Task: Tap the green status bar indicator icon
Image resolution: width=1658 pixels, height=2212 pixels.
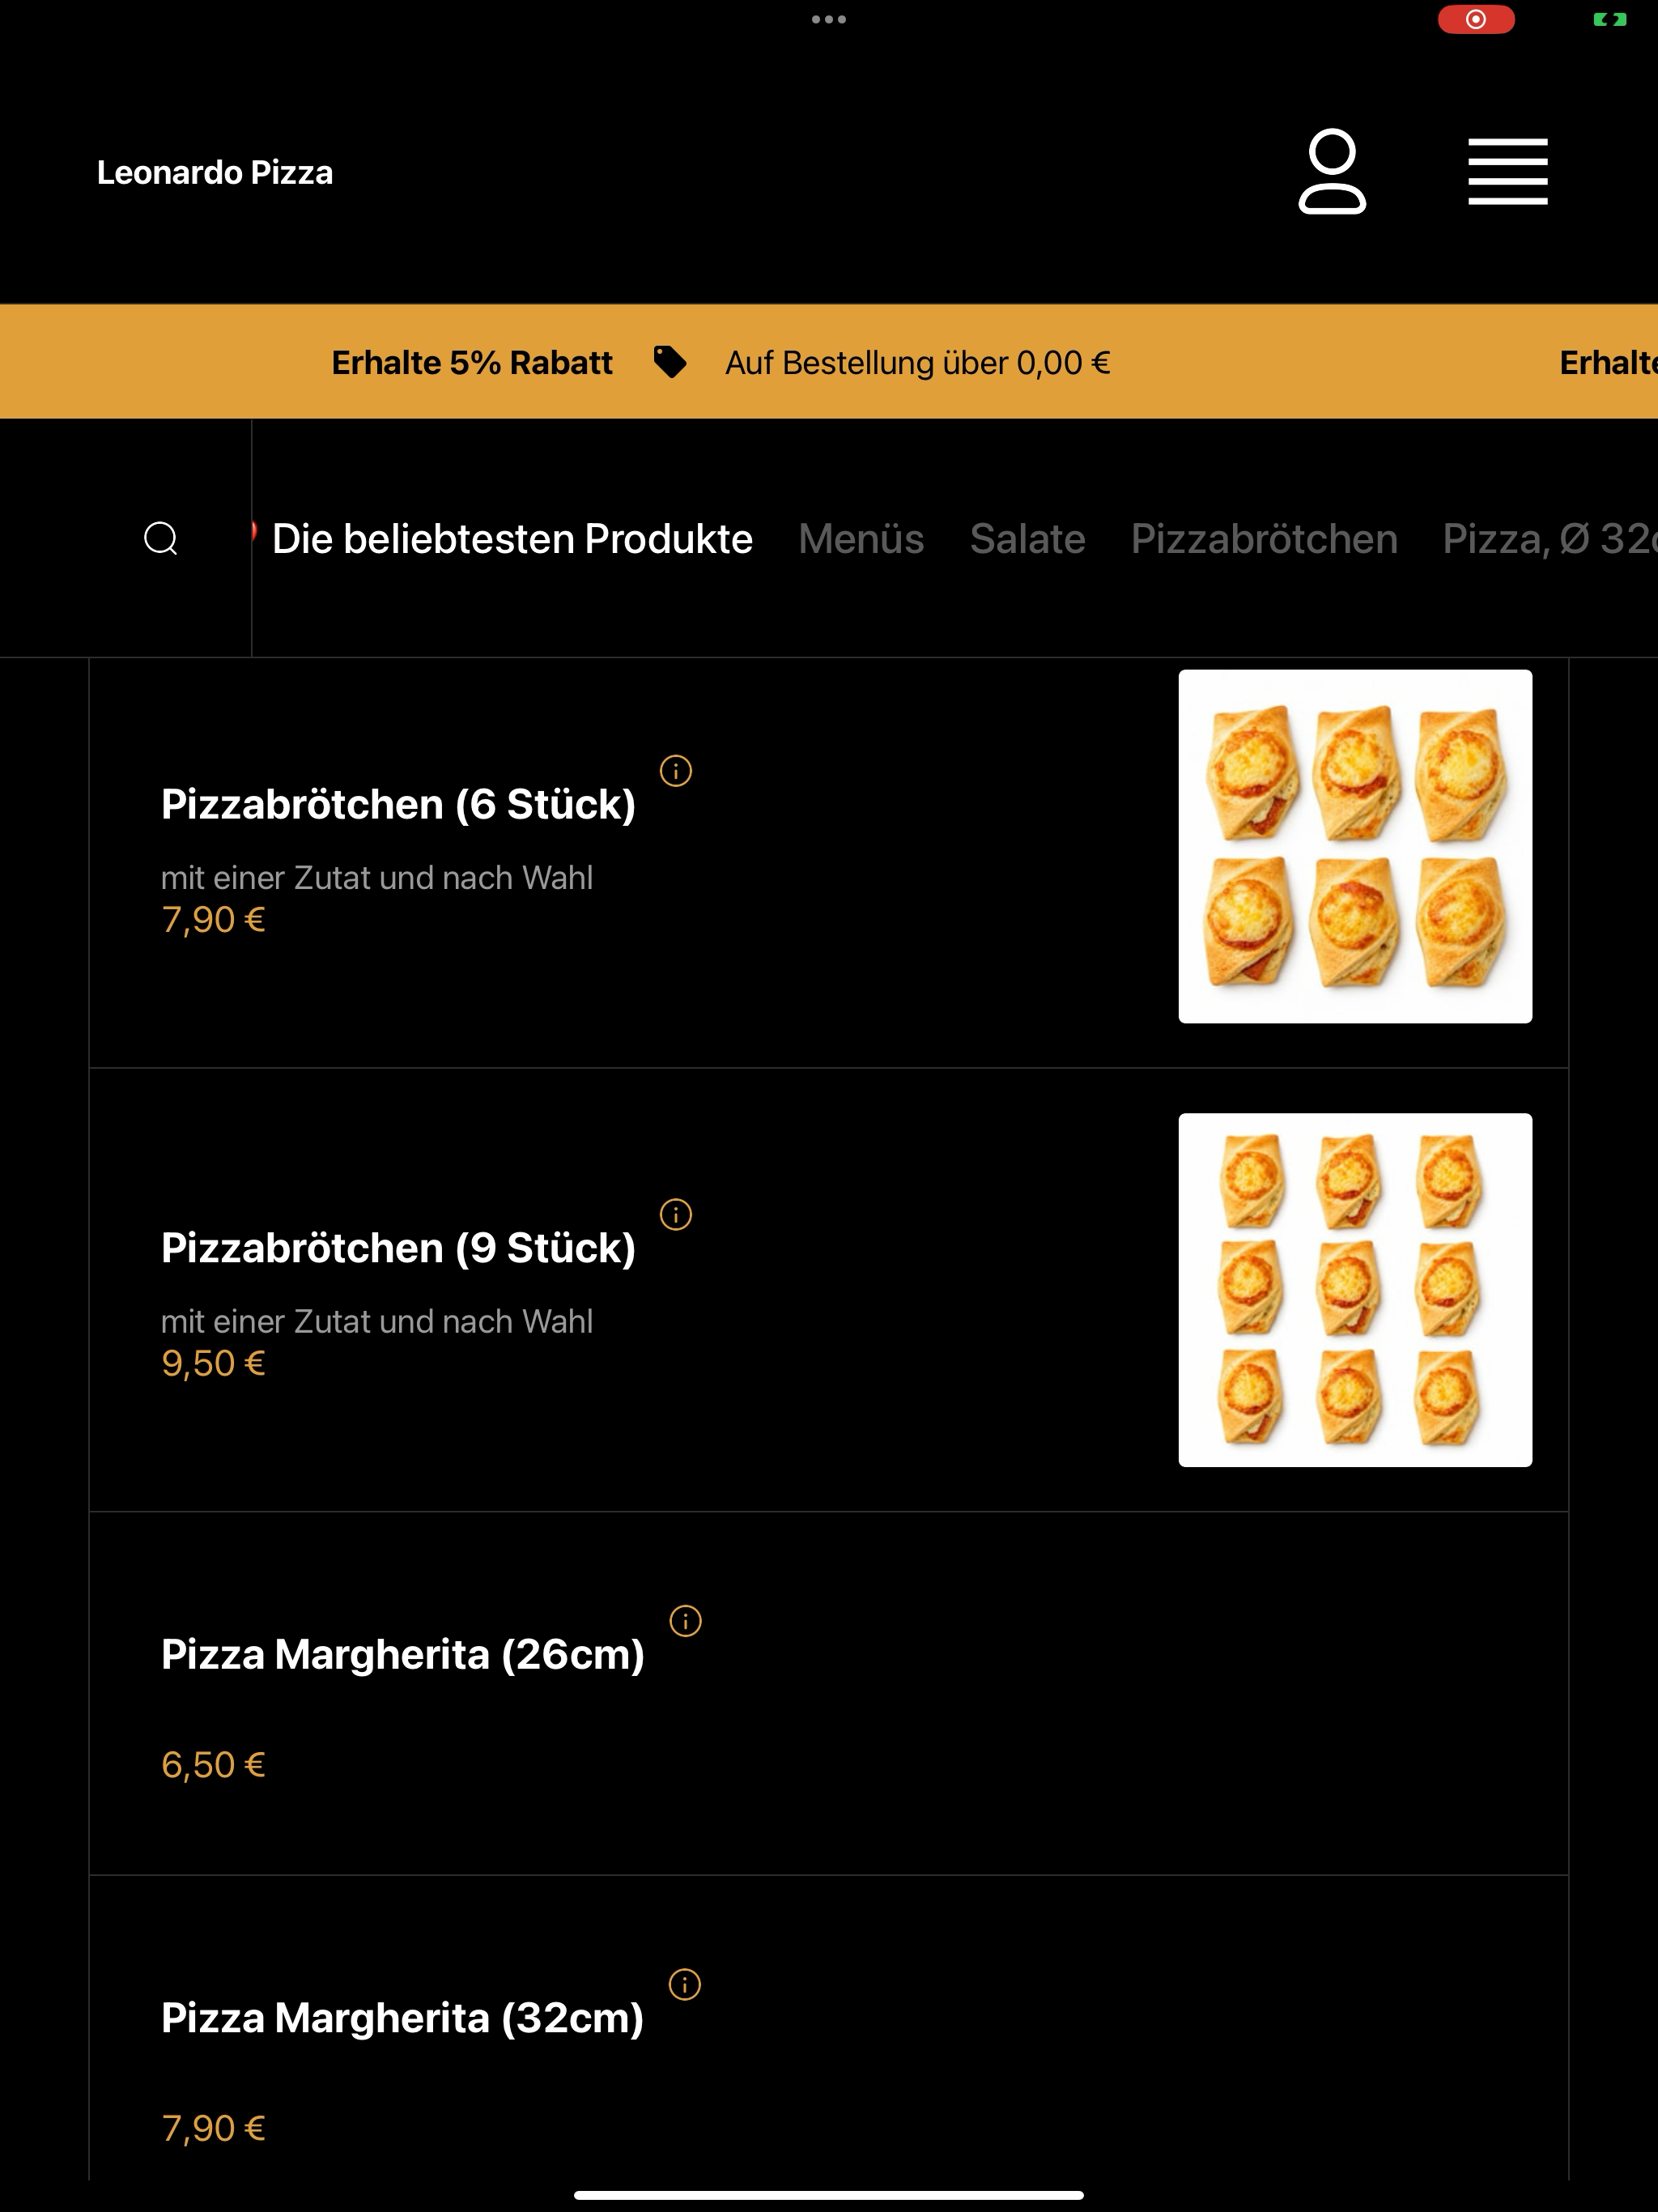Action: [1609, 19]
